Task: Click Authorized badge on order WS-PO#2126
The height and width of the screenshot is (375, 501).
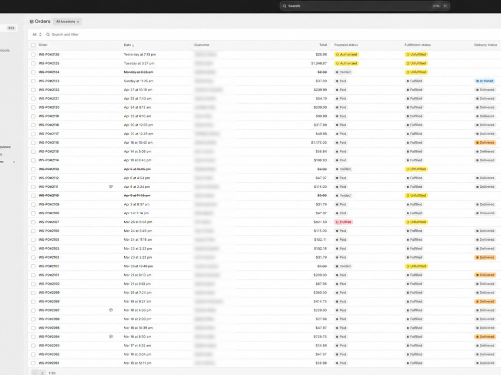Action: (346, 55)
